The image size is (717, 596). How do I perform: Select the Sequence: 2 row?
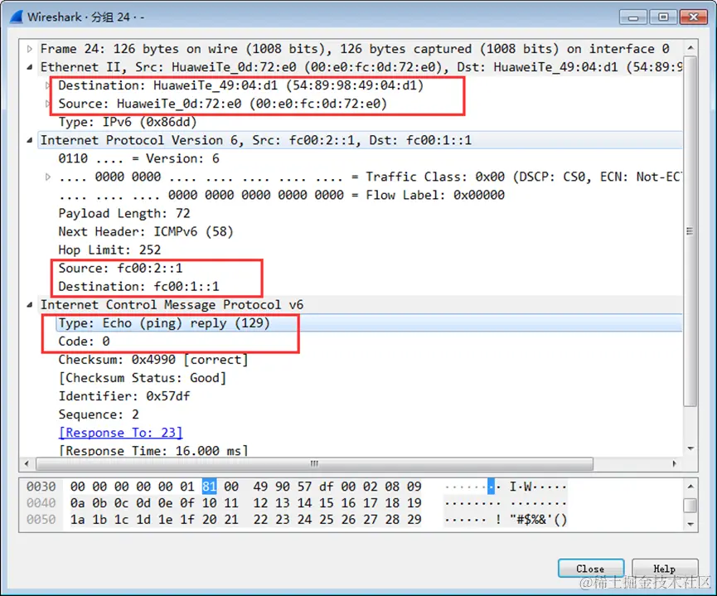pyautogui.click(x=99, y=414)
